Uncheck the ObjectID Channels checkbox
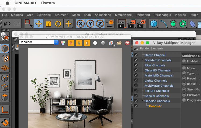Viewport: 201px width, 128px height. [x=136, y=70]
